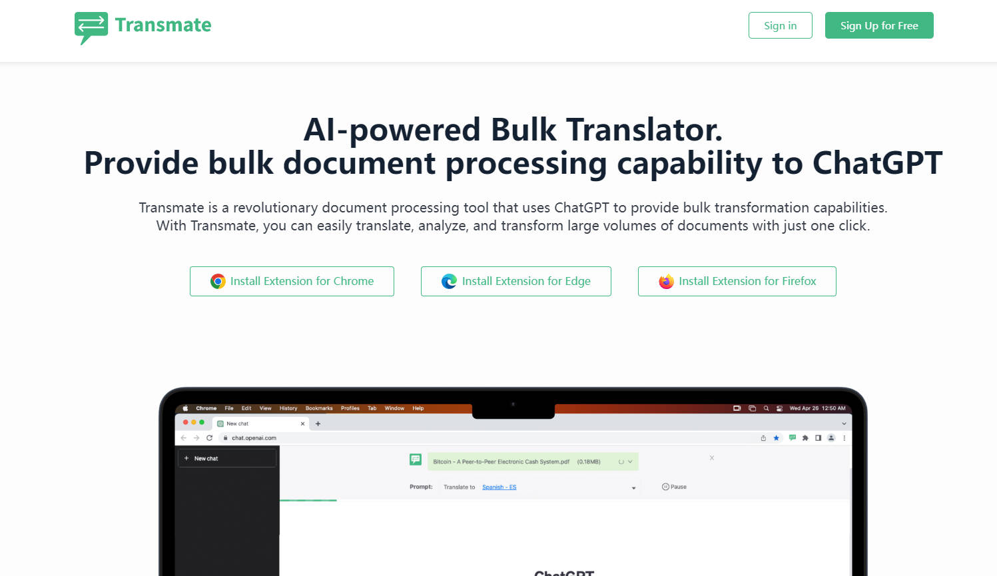
Task: Click the Firefox browser icon
Action: [x=666, y=282]
